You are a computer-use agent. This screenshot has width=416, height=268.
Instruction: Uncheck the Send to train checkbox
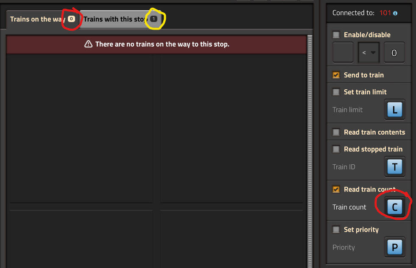pyautogui.click(x=336, y=75)
